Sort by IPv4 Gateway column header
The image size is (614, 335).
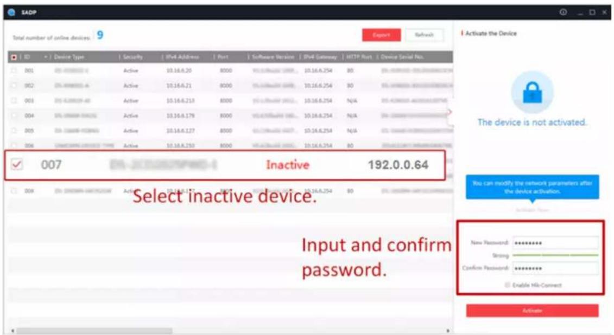pos(320,57)
